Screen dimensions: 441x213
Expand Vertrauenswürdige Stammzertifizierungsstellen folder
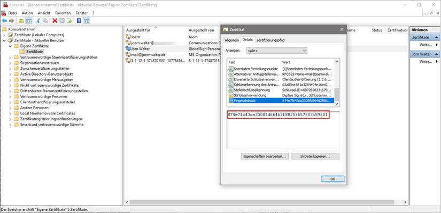click(10, 58)
